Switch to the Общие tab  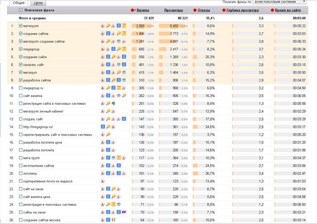[x=19, y=3]
